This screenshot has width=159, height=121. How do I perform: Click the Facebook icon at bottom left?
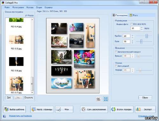pyautogui.click(x=4, y=116)
